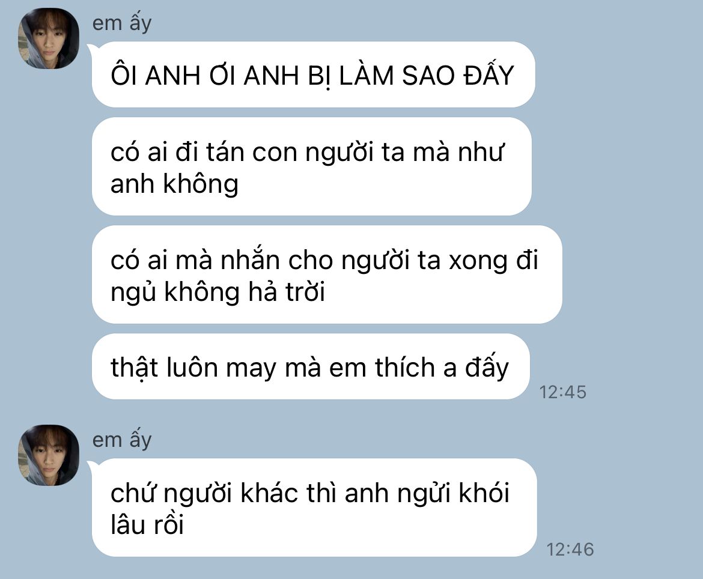Click the word thật in the fourth bubble
703x579 pixels.
point(135,368)
